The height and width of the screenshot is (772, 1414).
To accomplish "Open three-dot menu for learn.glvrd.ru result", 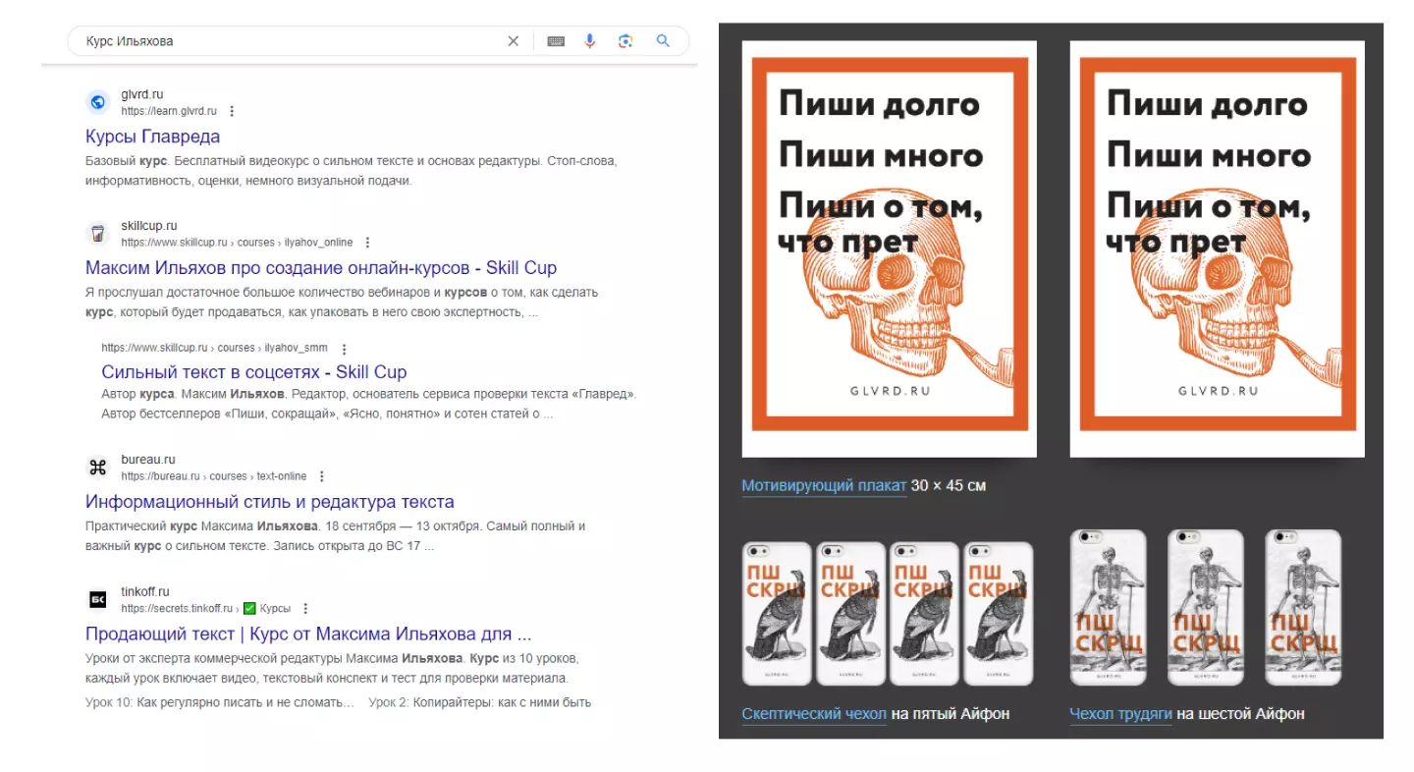I will click(x=232, y=111).
